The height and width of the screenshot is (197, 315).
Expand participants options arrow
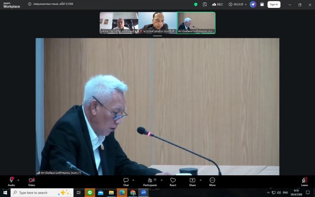[x=162, y=180]
